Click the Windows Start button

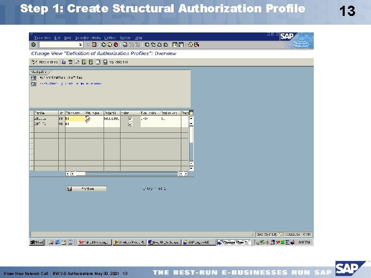point(37,242)
